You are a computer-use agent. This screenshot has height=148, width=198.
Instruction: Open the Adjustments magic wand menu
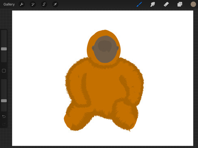point(33,4)
